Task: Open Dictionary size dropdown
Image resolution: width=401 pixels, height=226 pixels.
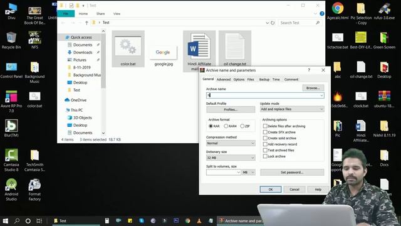Action: coord(231,158)
